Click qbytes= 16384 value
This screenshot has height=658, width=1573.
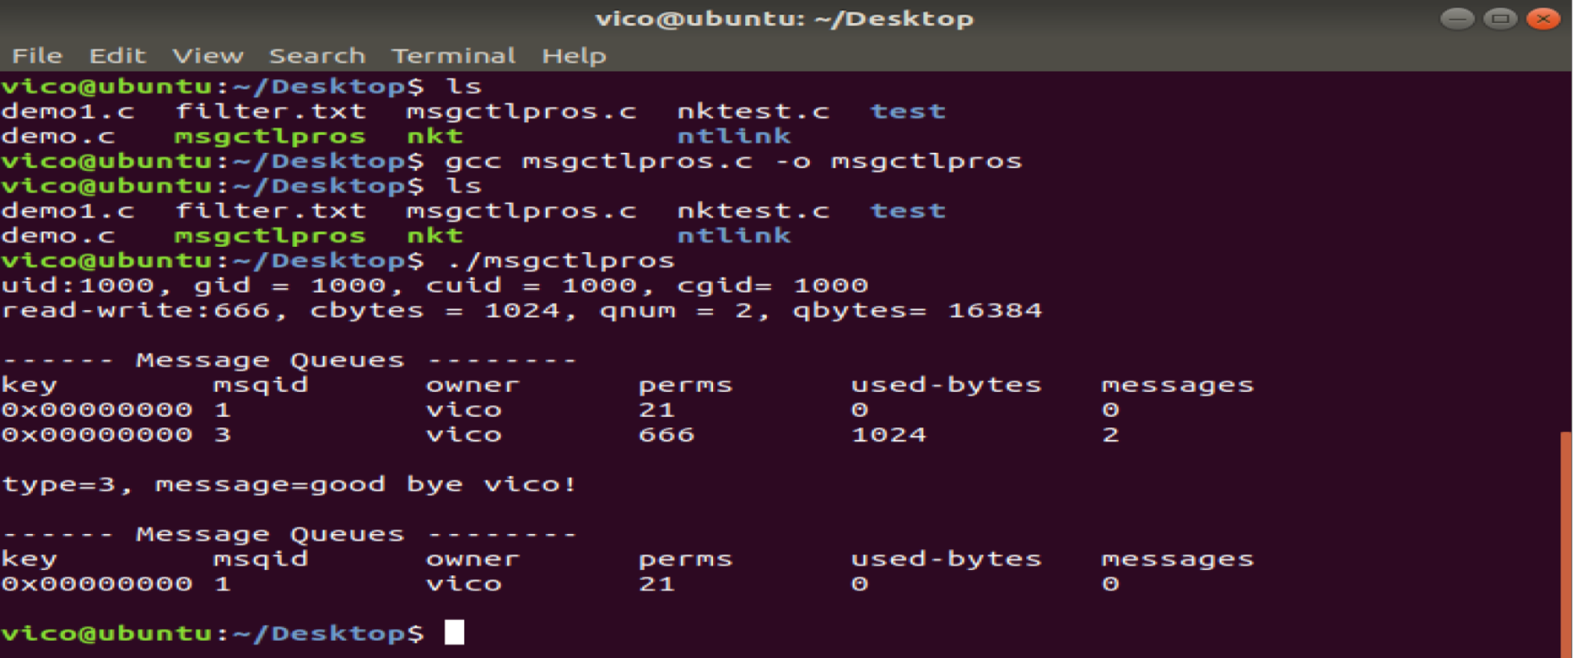(917, 310)
